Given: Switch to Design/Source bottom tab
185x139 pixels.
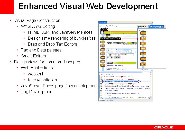Looking at the screenshot, I should (x=102, y=100).
